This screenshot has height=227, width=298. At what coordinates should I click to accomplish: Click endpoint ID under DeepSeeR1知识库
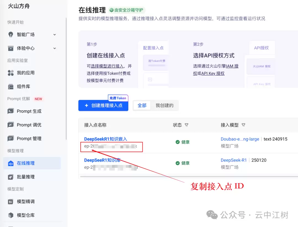pos(111,167)
